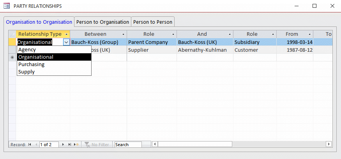Screen dimensions: 341x159
Task: Go to first record navigation button
Action: click(30, 145)
